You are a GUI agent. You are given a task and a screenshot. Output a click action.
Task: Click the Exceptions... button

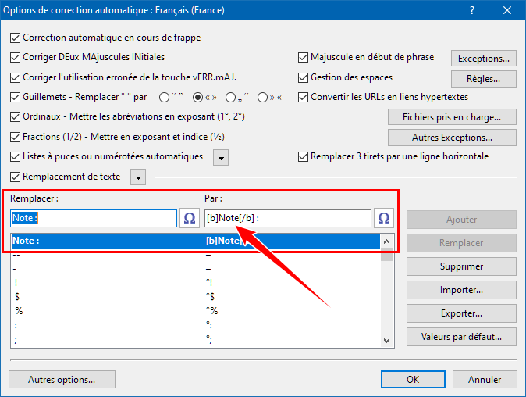click(484, 58)
